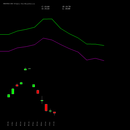The image size is (130, 130).
Task: Click the small green candle for 13 Jan
Action: [50, 111]
